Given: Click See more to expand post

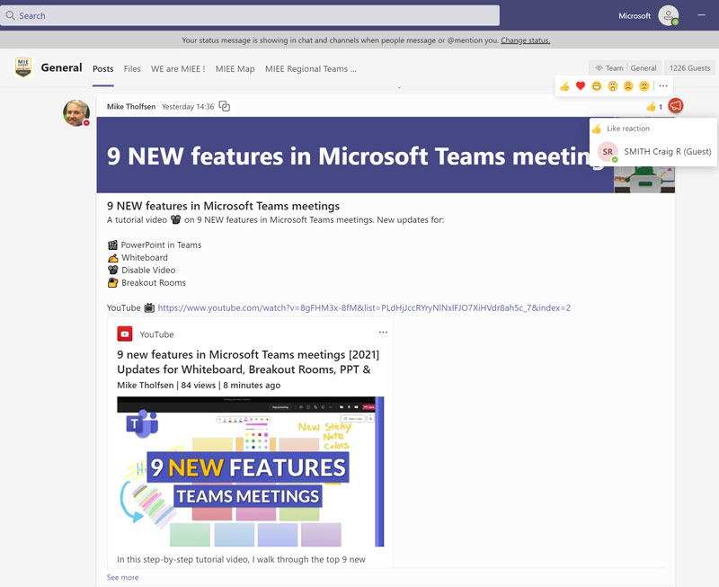Looking at the screenshot, I should (x=122, y=577).
